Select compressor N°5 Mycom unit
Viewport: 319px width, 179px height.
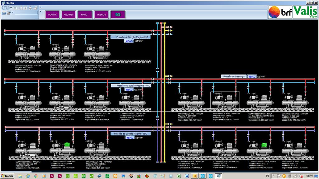click(x=97, y=100)
